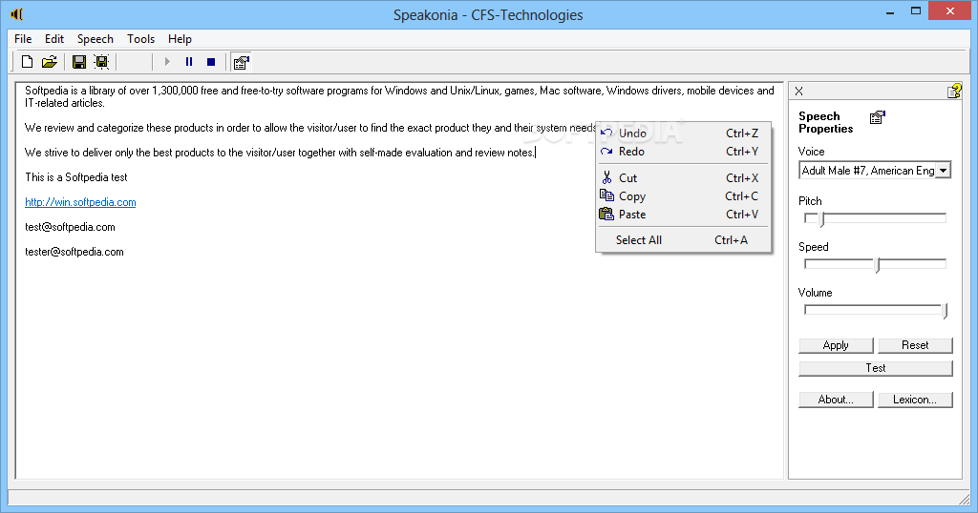The height and width of the screenshot is (513, 978).
Task: Click the Save floppy disk icon
Action: tap(79, 62)
